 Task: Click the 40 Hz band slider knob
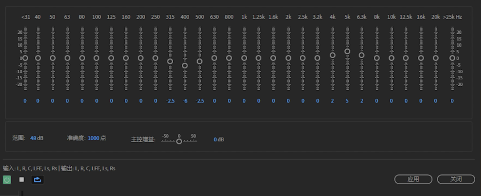(38, 58)
